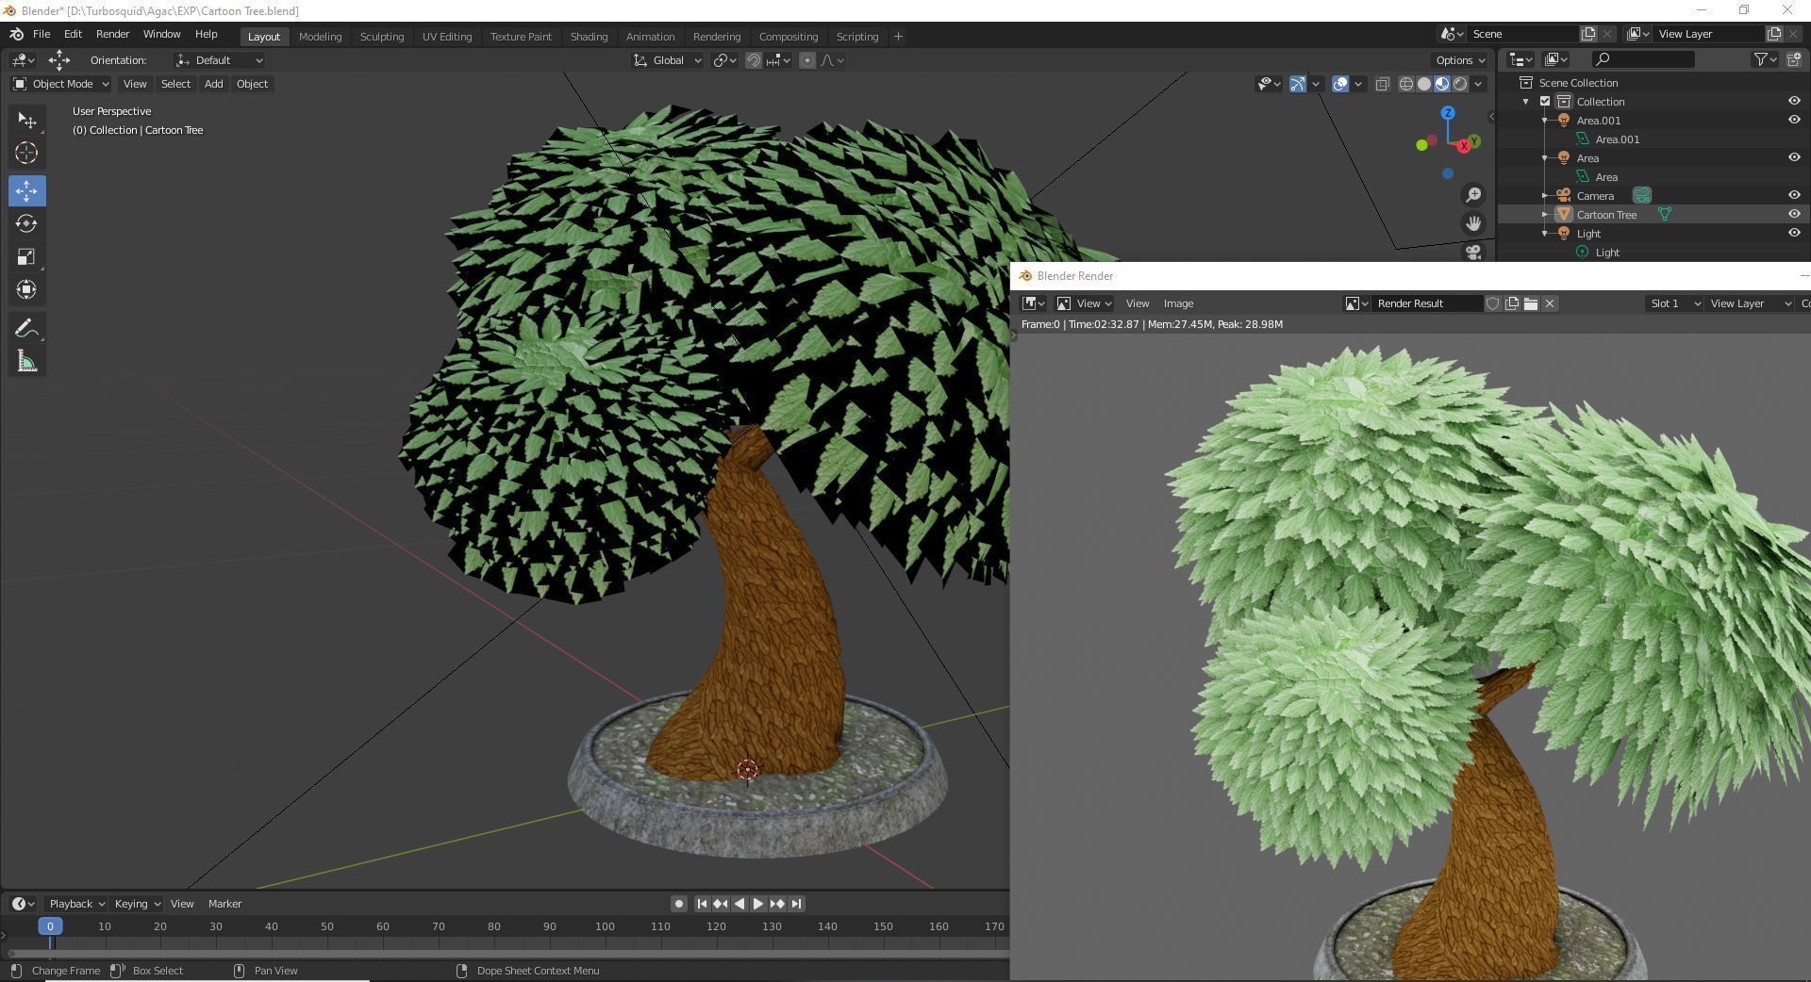Switch to wireframe viewport shading
The height and width of the screenshot is (982, 1811).
pos(1405,84)
